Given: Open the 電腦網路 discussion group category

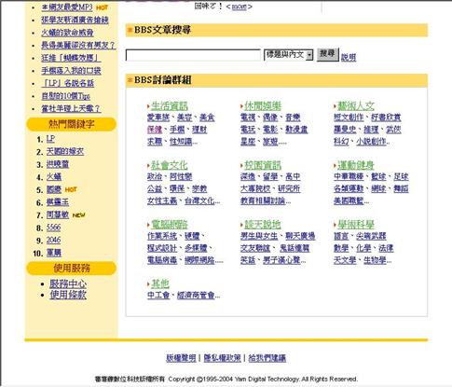Looking at the screenshot, I should point(170,224).
